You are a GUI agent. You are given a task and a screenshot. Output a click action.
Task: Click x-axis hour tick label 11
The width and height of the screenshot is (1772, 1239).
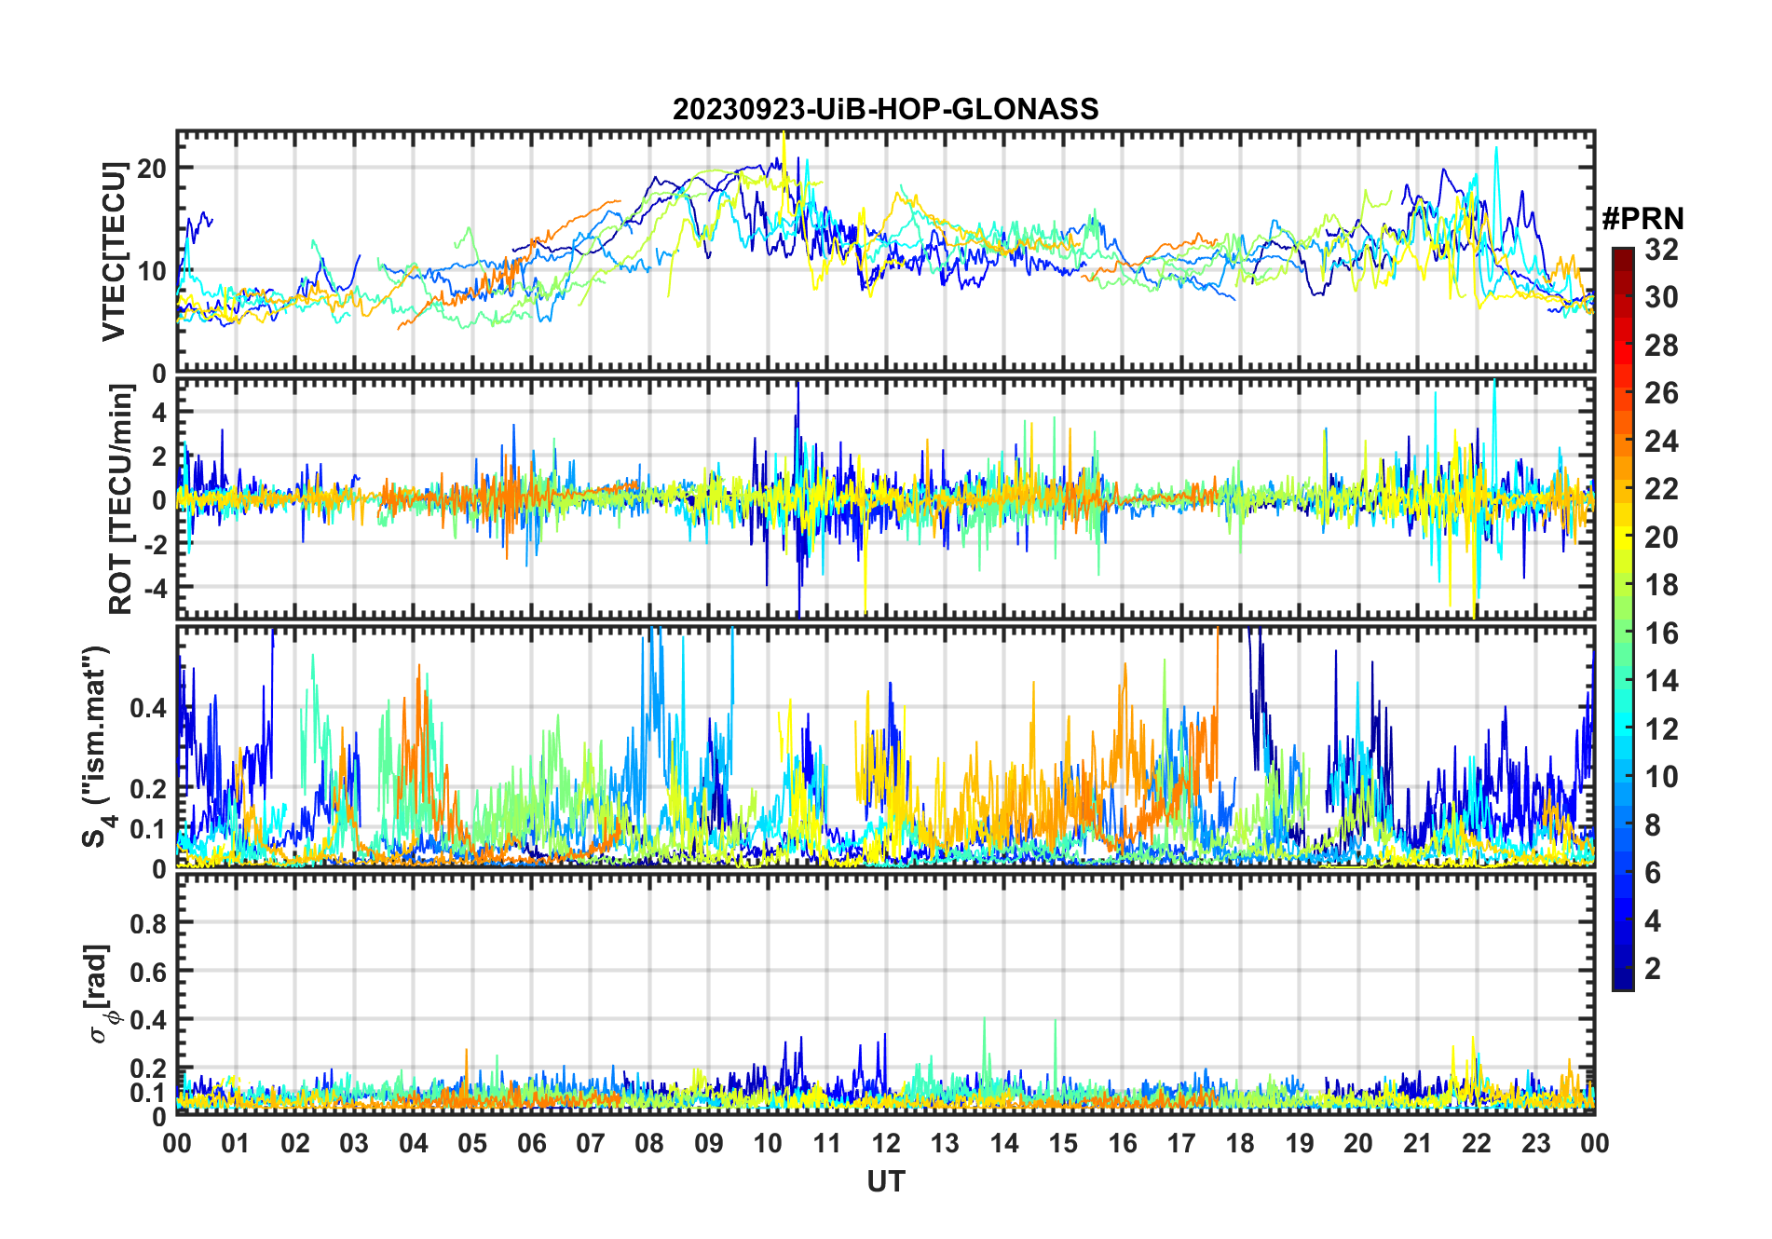click(827, 1143)
